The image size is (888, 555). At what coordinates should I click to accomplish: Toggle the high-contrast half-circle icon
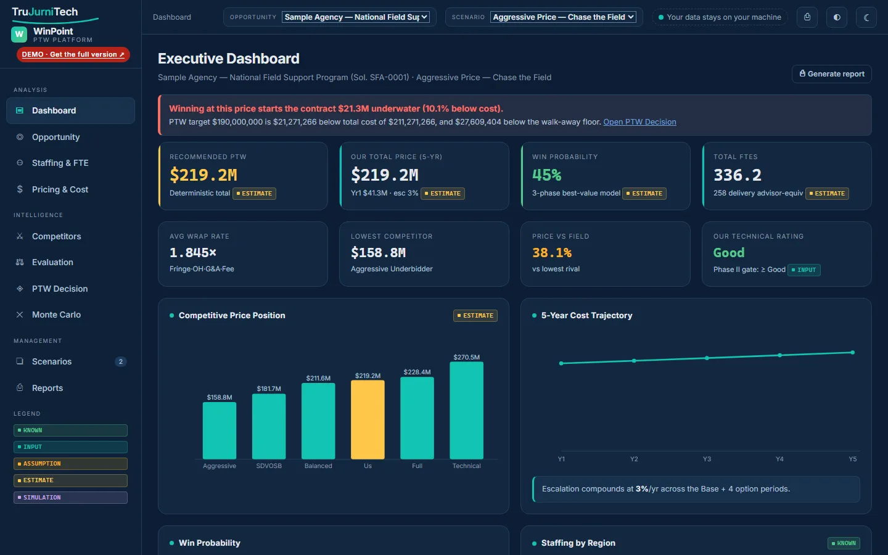[x=837, y=17]
